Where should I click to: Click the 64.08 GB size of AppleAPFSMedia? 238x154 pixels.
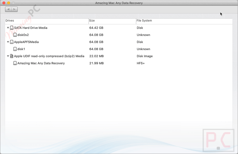click(x=96, y=42)
